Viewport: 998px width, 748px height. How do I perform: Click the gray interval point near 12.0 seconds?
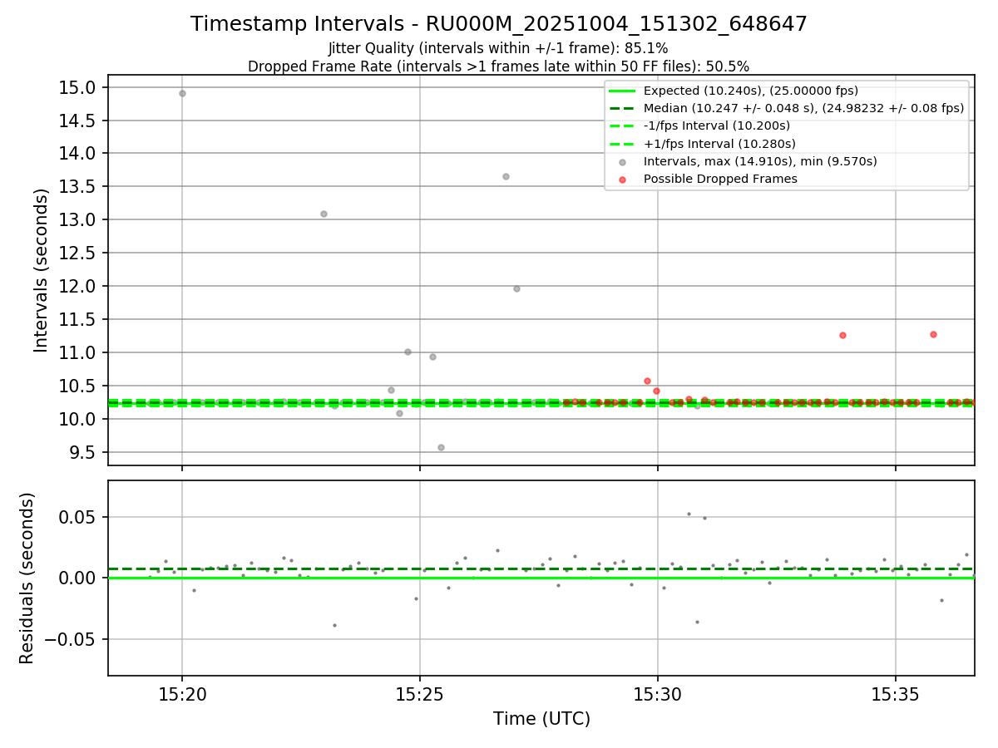coord(516,288)
